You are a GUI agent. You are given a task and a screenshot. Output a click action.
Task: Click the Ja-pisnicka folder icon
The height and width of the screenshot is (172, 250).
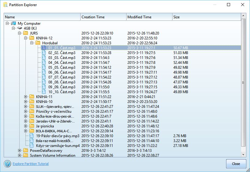[32, 126]
